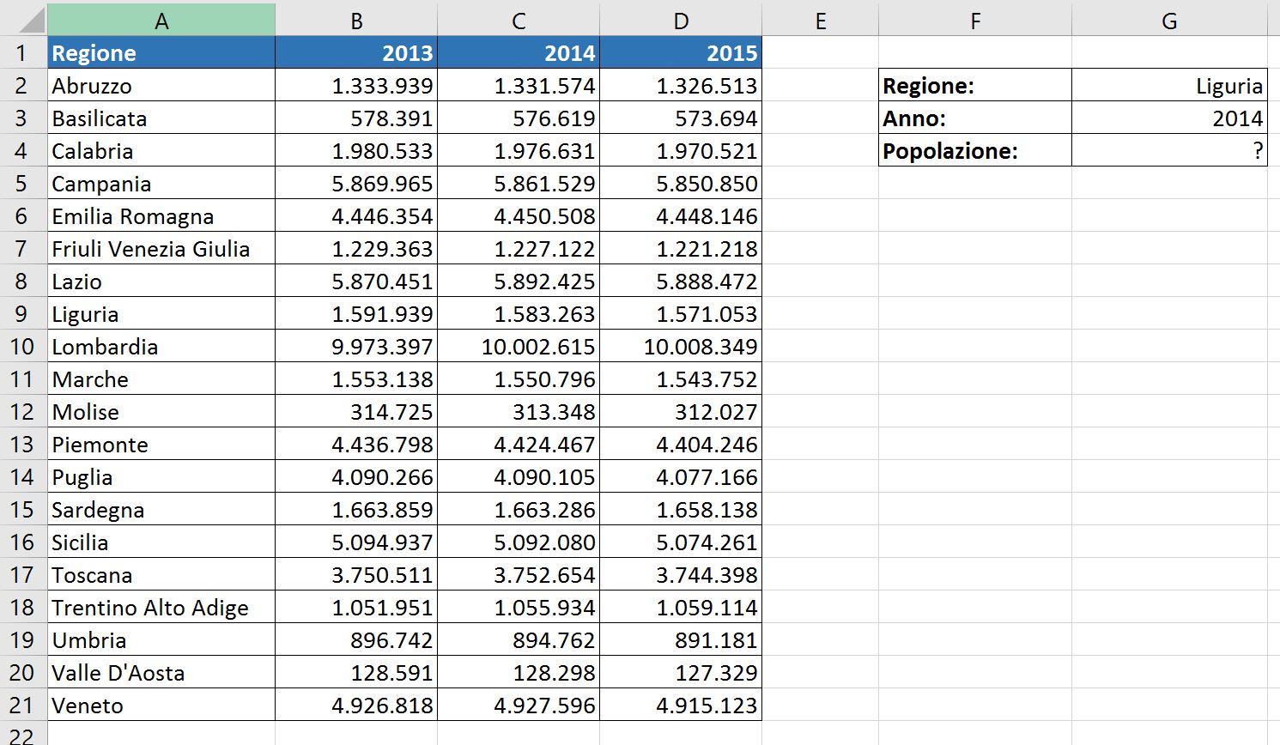Click value 128.298 for Valle D'Aosta 2014
Viewport: 1280px width, 745px height.
519,673
